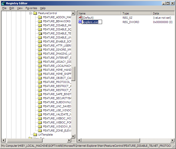Click the FEATURE_IMAGING_US folder icon
176x149 pixels.
(x=40, y=54)
